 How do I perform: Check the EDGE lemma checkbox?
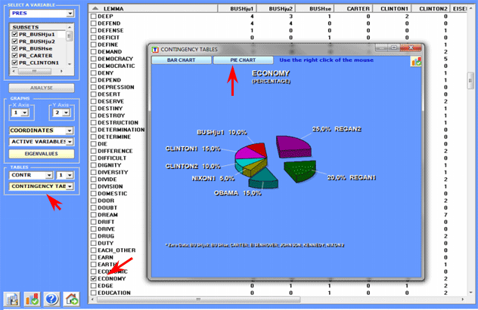94,286
